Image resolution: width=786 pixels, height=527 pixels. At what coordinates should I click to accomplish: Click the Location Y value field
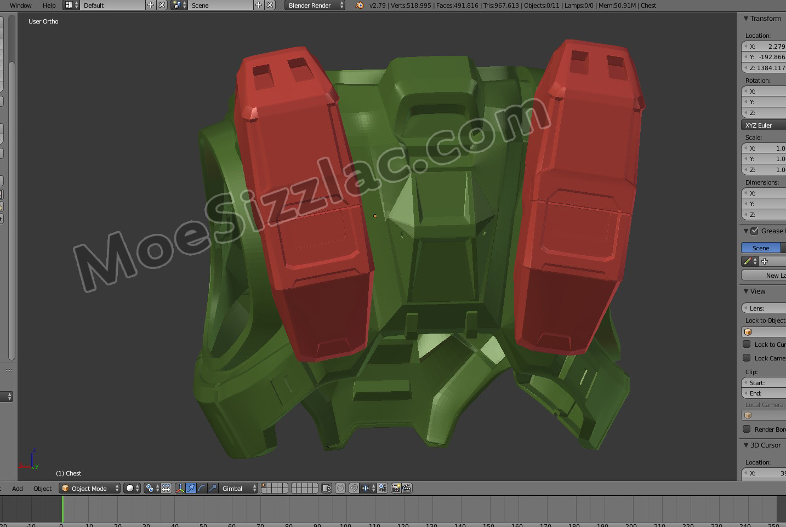click(764, 57)
